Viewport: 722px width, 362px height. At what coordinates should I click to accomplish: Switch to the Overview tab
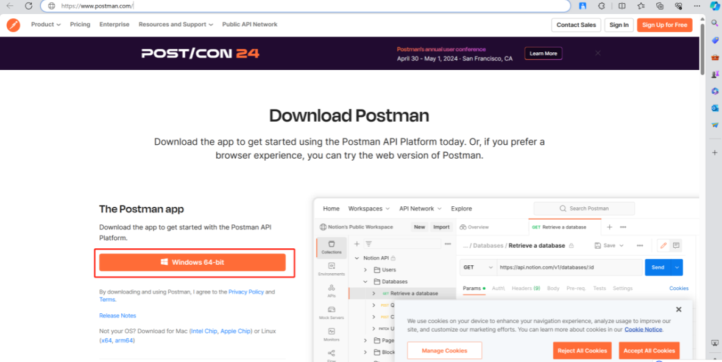point(474,227)
